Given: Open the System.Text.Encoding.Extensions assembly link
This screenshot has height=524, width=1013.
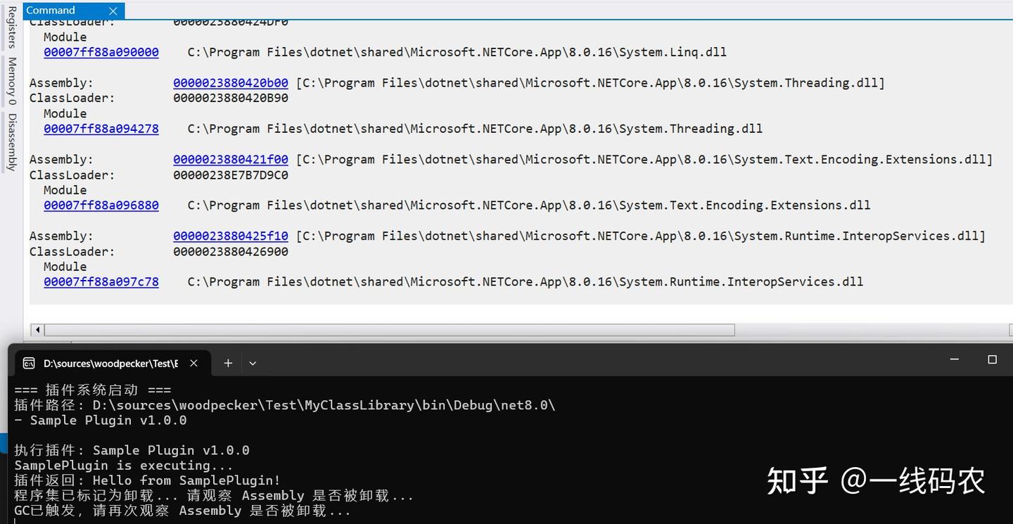Looking at the screenshot, I should (230, 159).
